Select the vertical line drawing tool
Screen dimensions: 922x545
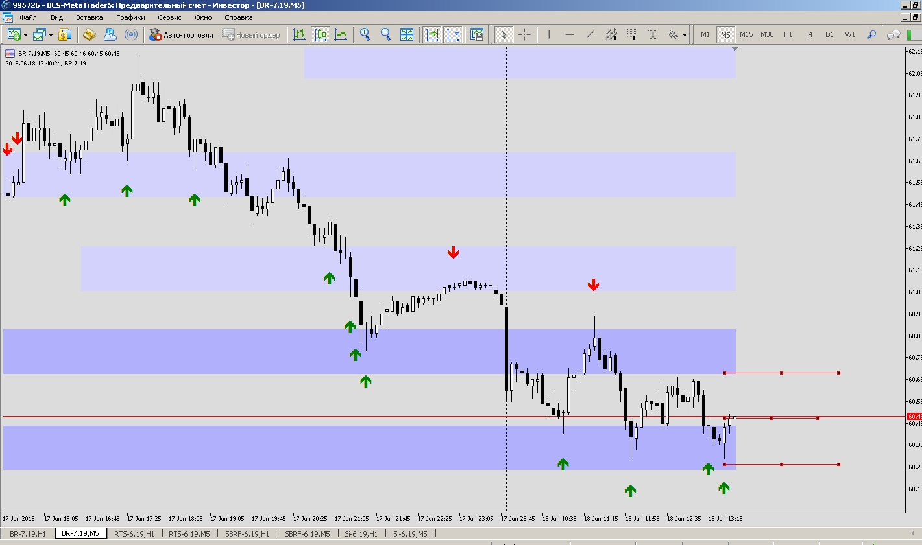(x=549, y=34)
